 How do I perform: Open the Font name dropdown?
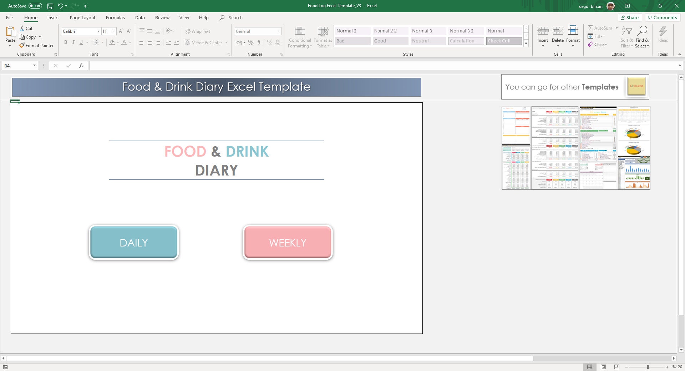click(x=99, y=31)
